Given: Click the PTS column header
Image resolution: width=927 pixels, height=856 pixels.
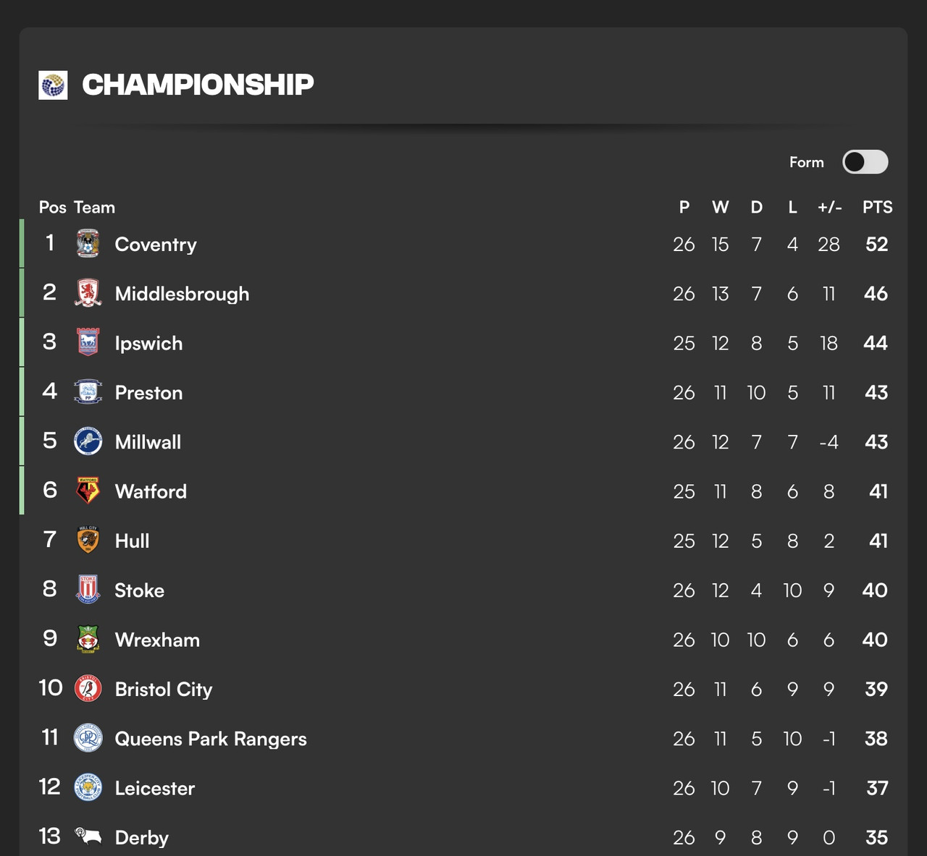Looking at the screenshot, I should coord(877,208).
